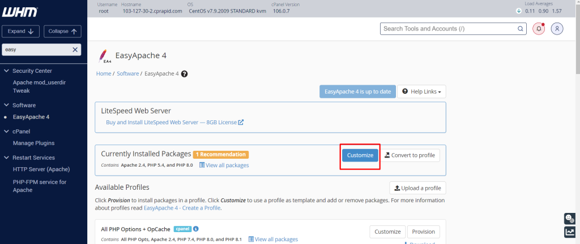Focus the Search Tools and Accounts field

pyautogui.click(x=453, y=28)
